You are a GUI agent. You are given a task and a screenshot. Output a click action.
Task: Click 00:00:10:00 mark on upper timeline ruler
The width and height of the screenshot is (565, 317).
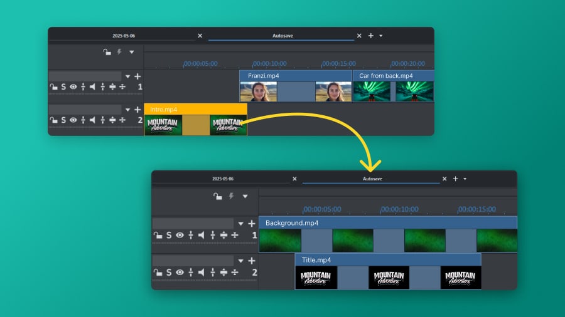[270, 63]
